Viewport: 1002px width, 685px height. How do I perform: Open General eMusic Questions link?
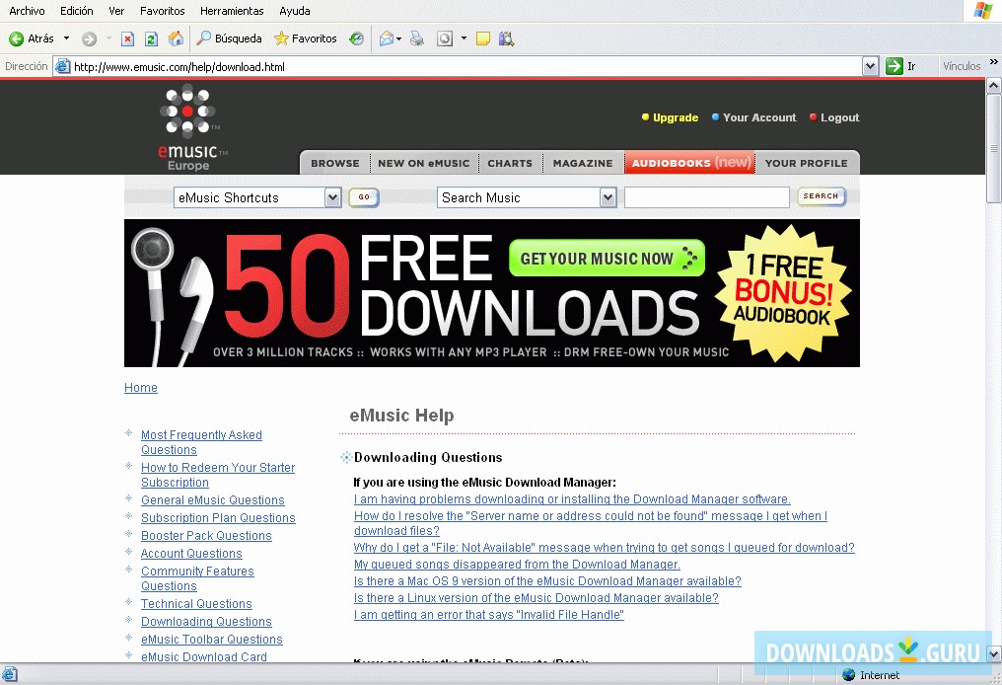pyautogui.click(x=213, y=500)
